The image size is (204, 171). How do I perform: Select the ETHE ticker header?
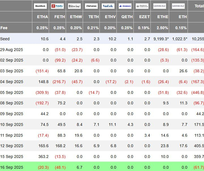click(163, 17)
